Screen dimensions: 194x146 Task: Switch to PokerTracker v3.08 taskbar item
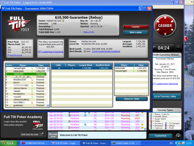pyautogui.click(x=126, y=143)
